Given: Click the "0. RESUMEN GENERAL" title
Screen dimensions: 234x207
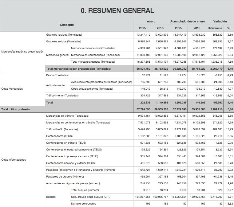Looking at the screenshot, I should click(x=117, y=10).
